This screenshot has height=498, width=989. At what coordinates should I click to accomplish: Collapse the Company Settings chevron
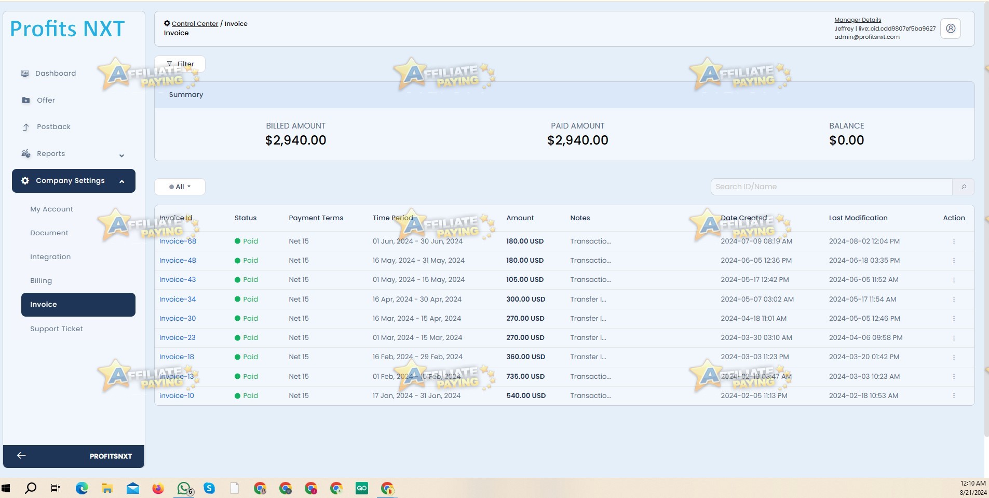click(x=121, y=181)
